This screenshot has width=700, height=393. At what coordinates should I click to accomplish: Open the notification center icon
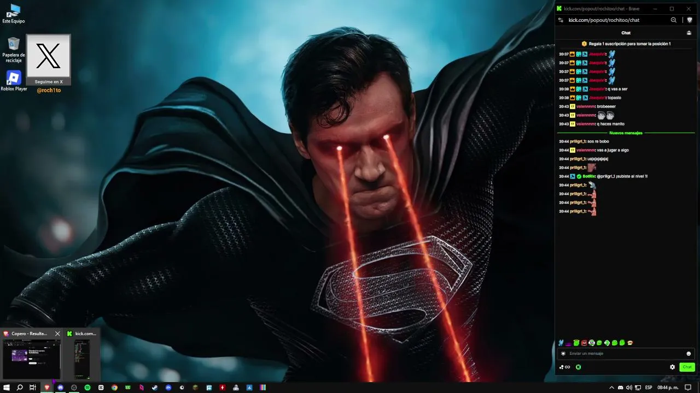coord(688,388)
